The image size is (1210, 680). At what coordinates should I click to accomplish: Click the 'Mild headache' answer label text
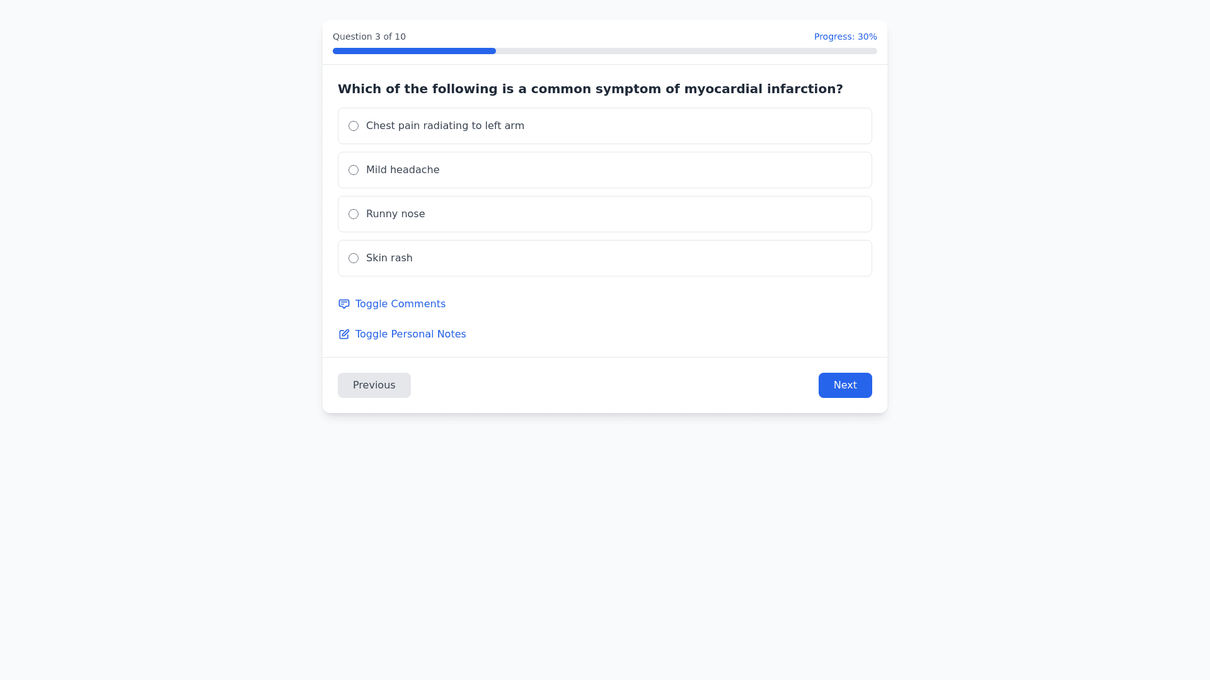[403, 170]
